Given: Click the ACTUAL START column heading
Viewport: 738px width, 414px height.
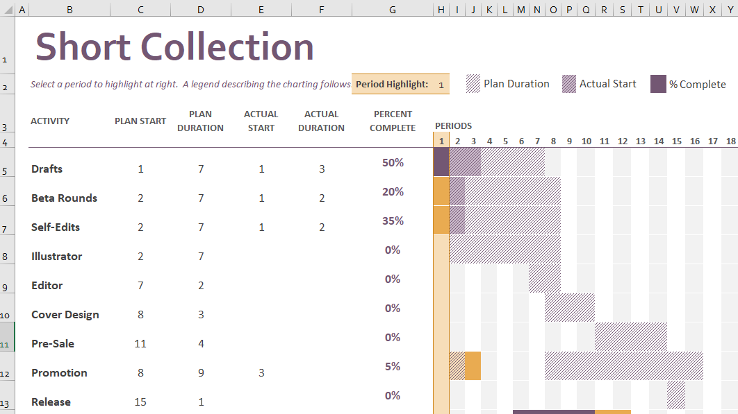Looking at the screenshot, I should coord(261,121).
